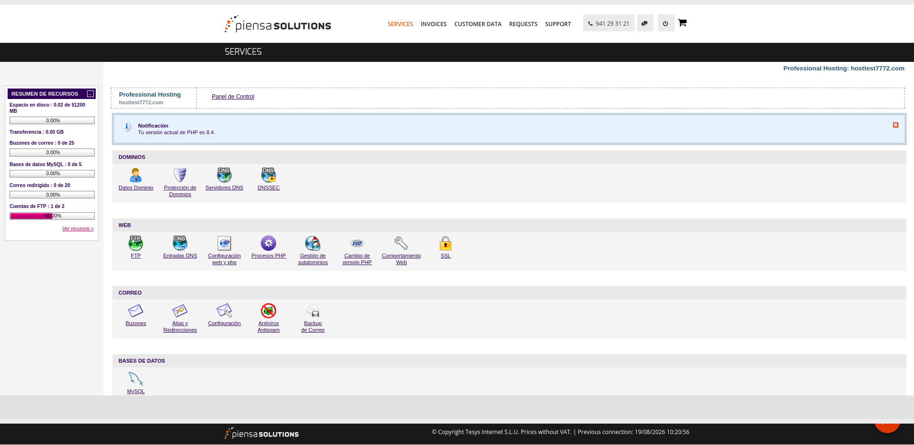Click the phone number 941 29 31 21 button
Screen dimensions: 914x445
point(608,23)
